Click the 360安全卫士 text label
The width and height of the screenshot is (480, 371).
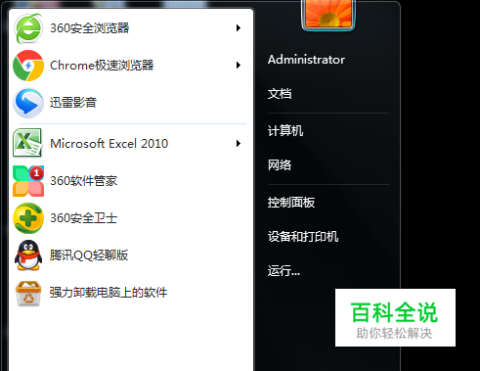pyautogui.click(x=83, y=218)
